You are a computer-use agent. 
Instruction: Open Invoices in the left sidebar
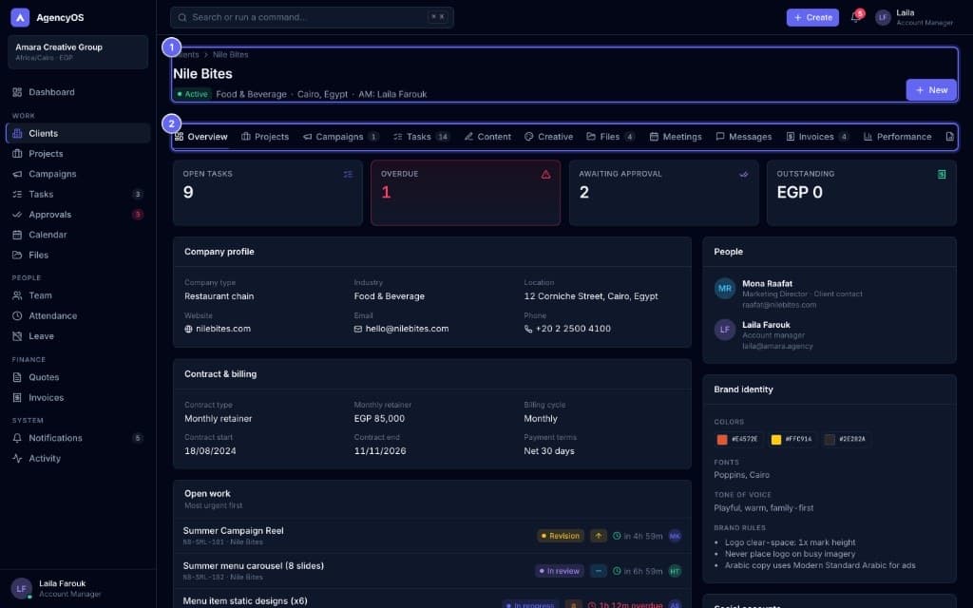[x=78, y=398]
